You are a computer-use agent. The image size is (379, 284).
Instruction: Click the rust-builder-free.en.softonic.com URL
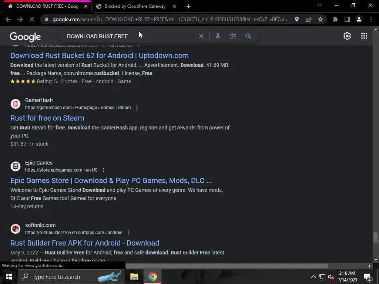pyautogui.click(x=74, y=233)
